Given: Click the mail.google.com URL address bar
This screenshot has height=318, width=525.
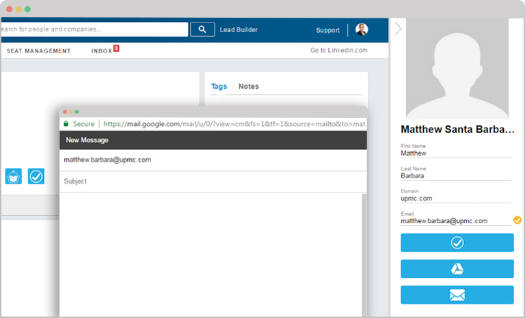Looking at the screenshot, I should [234, 124].
